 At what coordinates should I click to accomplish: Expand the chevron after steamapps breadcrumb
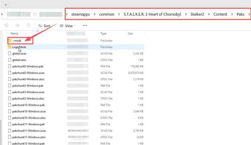[94, 14]
